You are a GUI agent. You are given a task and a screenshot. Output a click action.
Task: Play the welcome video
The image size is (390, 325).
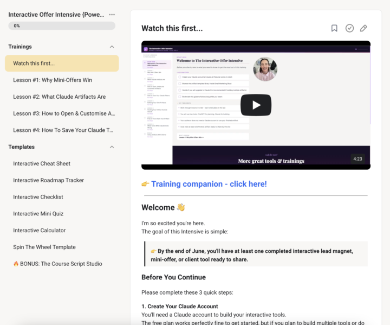(256, 105)
